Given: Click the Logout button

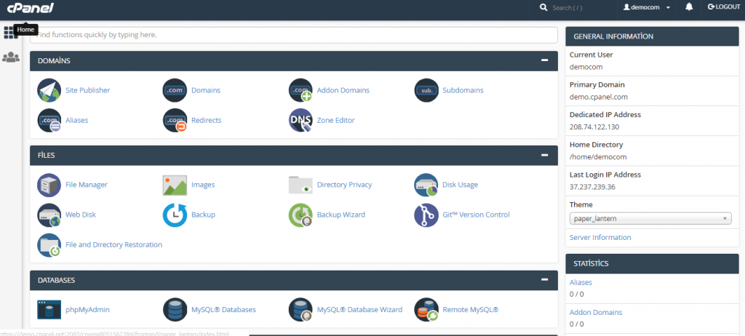Looking at the screenshot, I should pyautogui.click(x=723, y=7).
